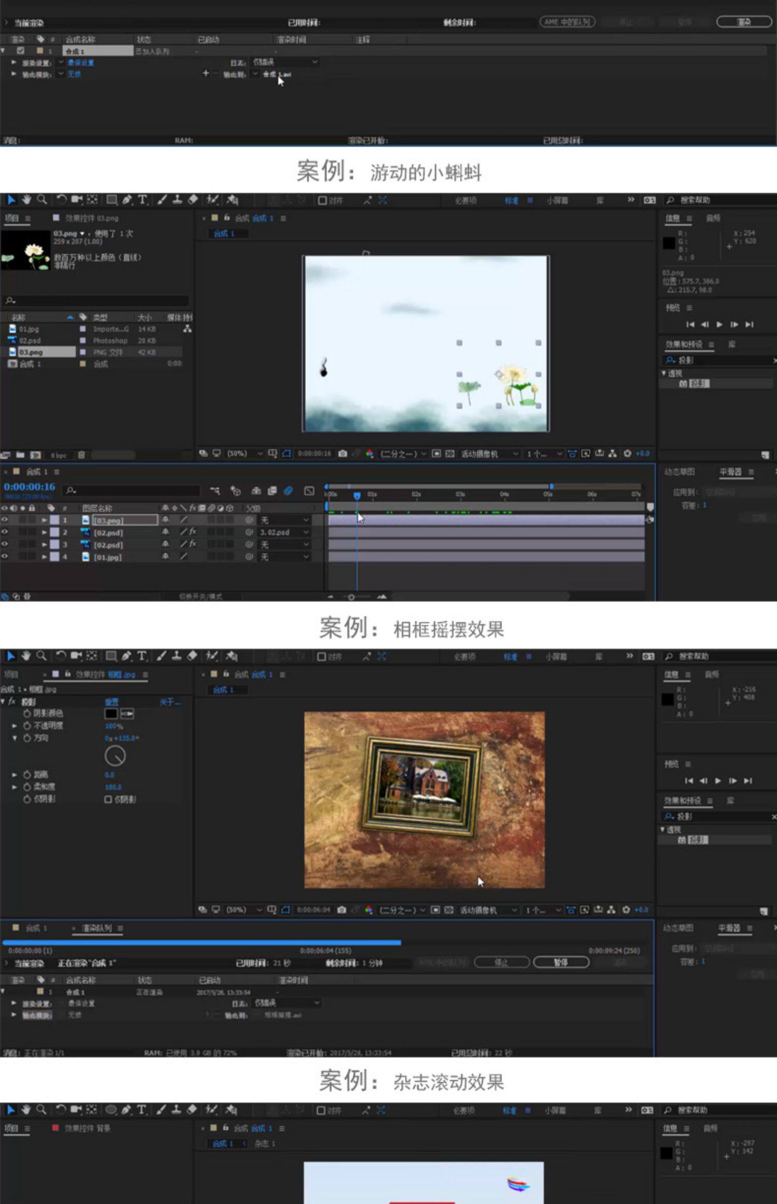This screenshot has width=777, height=1204.
Task: Select Clone Stamp tool in 相框摇摆效果 screenshot toolbar
Action: click(x=177, y=656)
